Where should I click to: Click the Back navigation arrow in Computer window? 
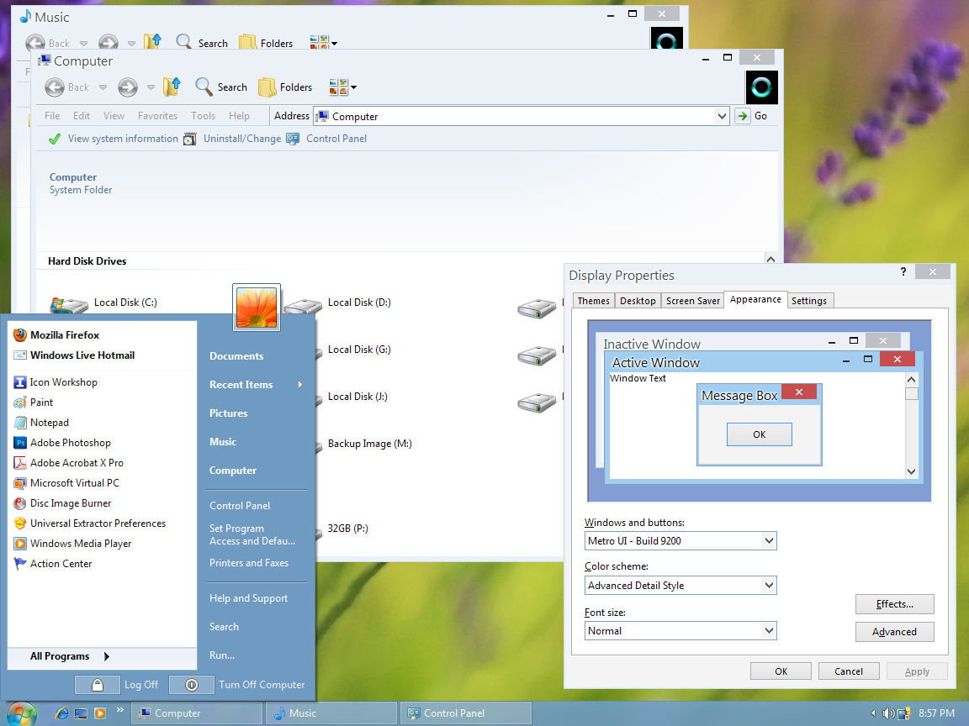pyautogui.click(x=55, y=87)
